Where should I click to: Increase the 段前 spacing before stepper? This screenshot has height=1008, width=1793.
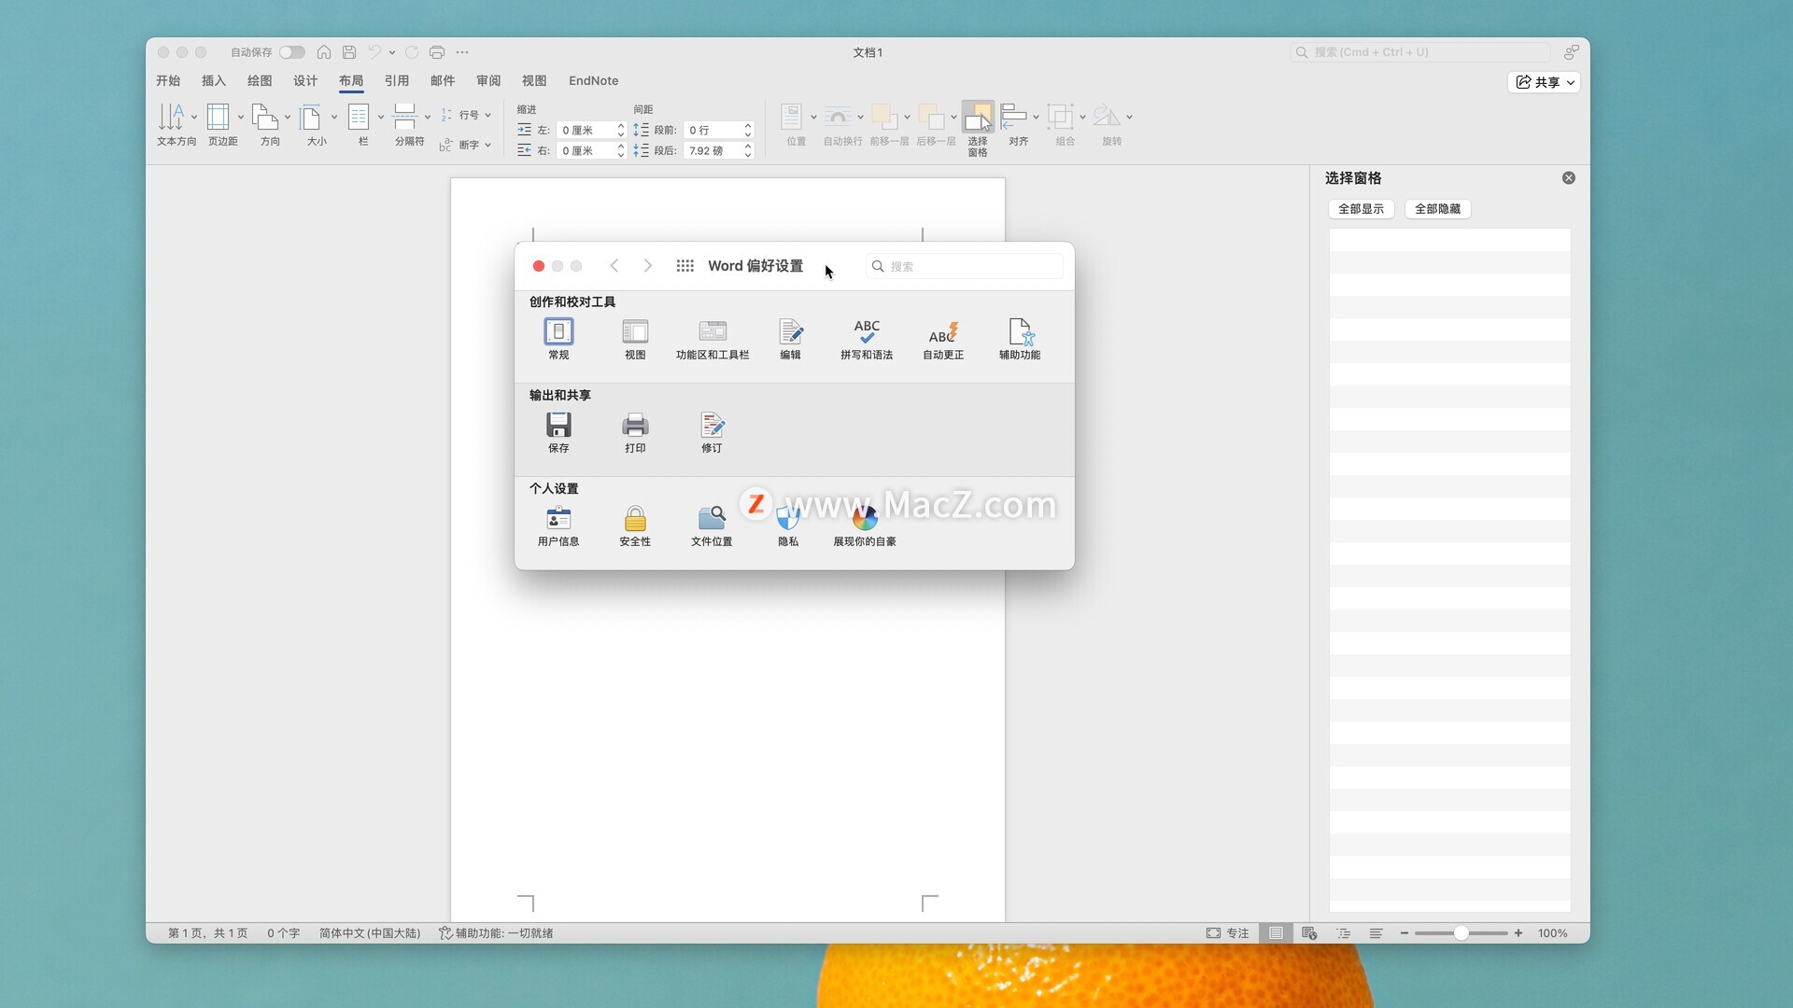748,126
